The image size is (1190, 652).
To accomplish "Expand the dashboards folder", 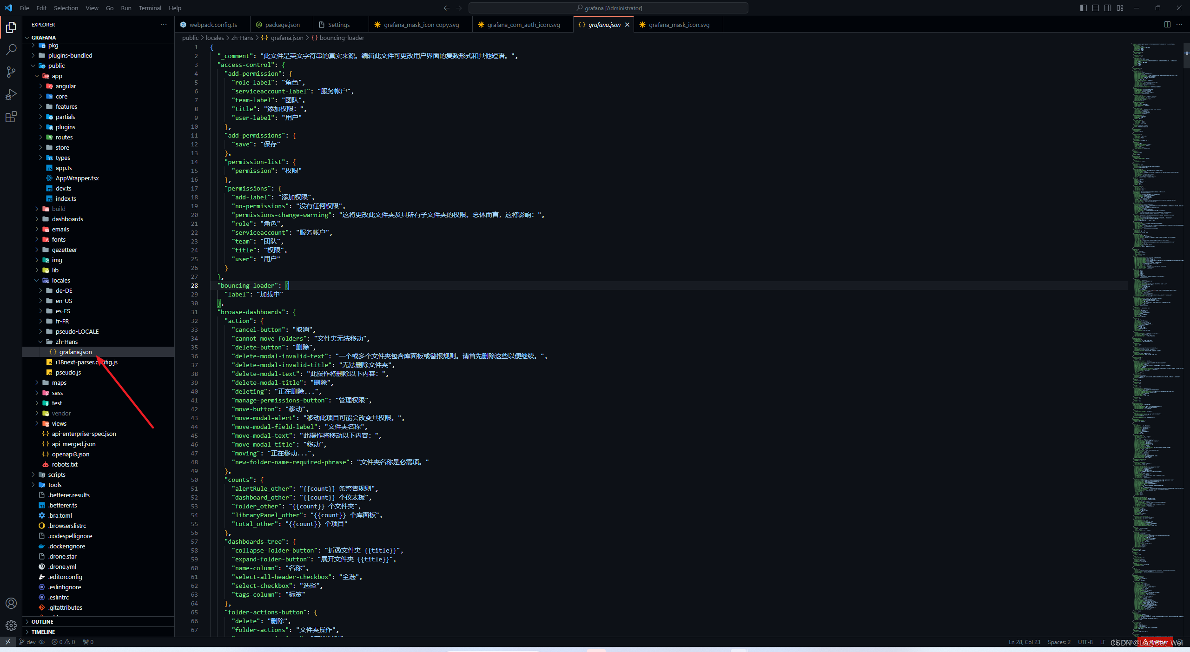I will pos(67,219).
